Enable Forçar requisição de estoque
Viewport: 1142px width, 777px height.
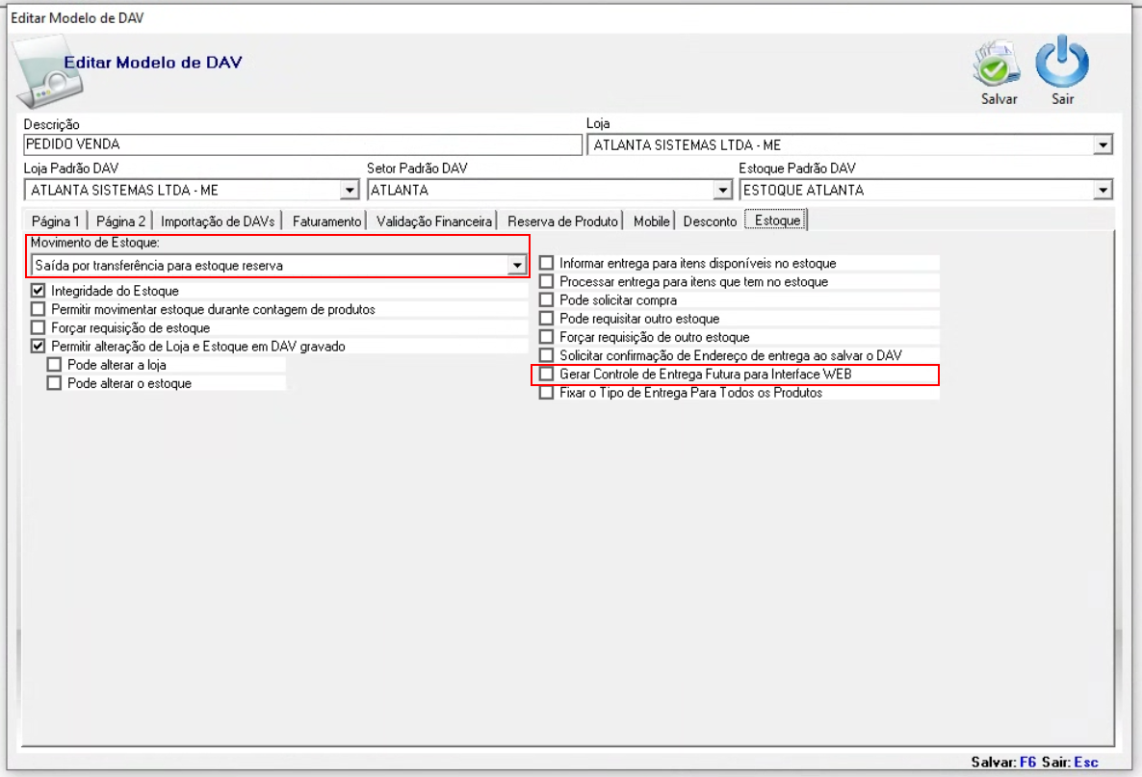(39, 328)
